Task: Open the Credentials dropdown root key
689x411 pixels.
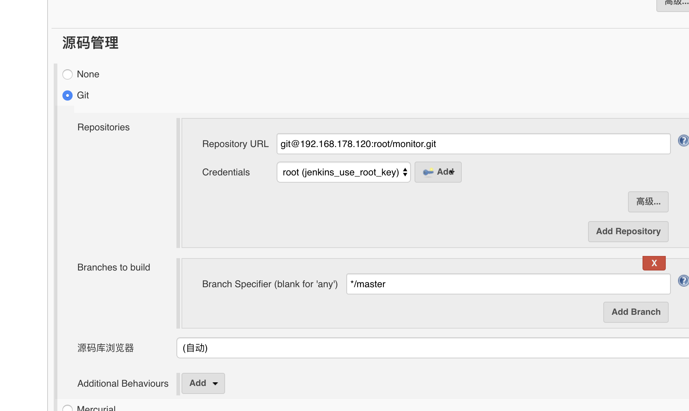Action: point(344,172)
